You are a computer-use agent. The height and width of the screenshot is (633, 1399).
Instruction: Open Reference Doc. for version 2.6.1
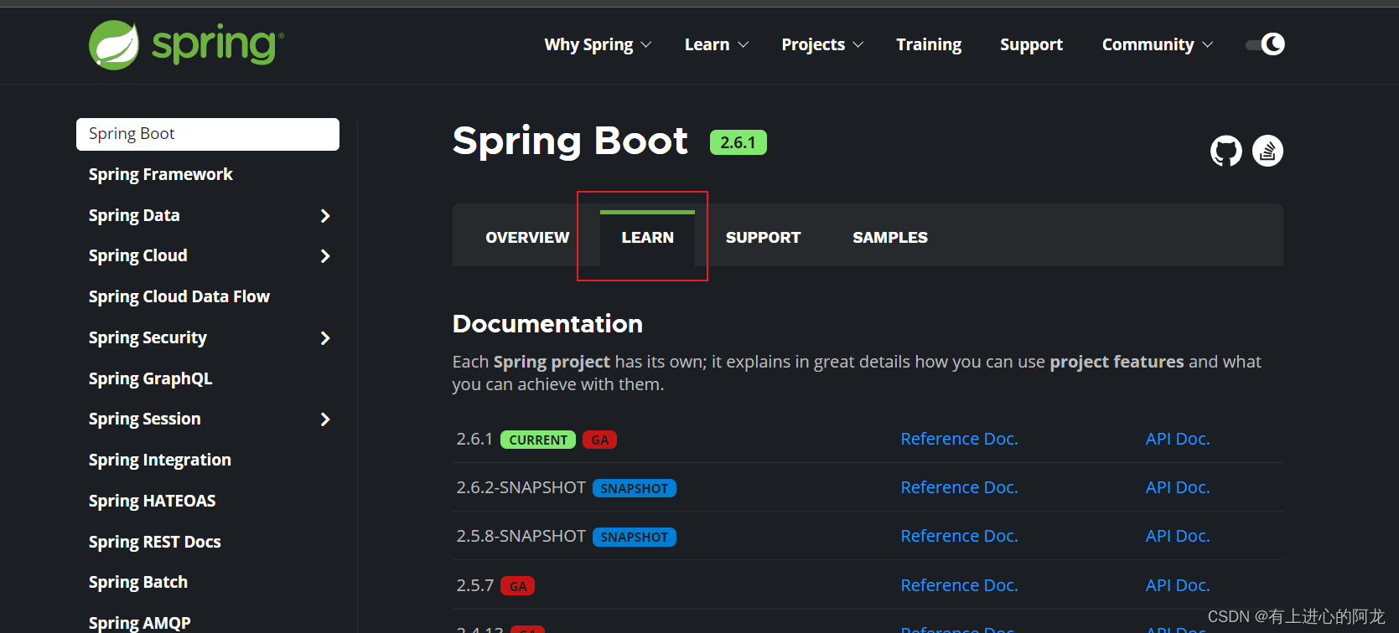coord(959,439)
